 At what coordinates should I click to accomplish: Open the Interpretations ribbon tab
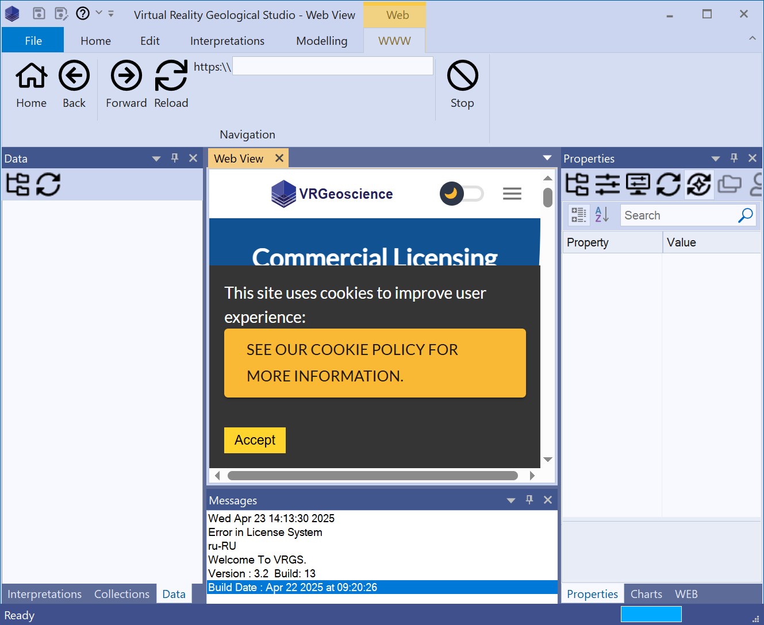click(227, 41)
